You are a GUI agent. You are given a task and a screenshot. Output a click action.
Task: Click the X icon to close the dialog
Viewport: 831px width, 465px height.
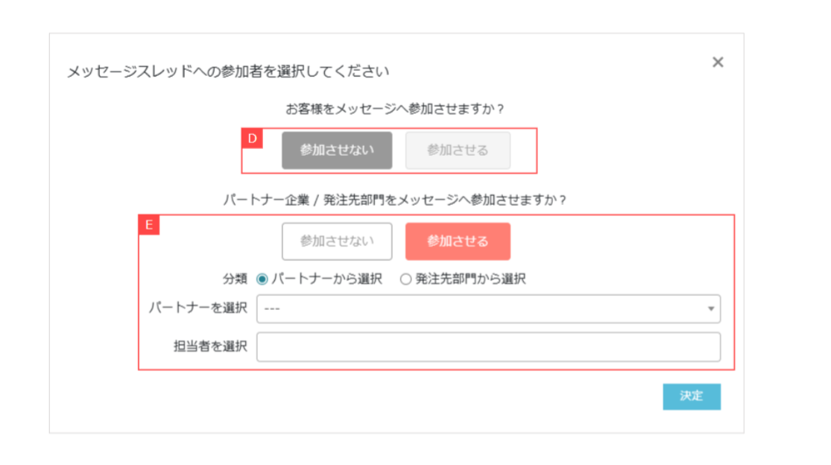(718, 63)
